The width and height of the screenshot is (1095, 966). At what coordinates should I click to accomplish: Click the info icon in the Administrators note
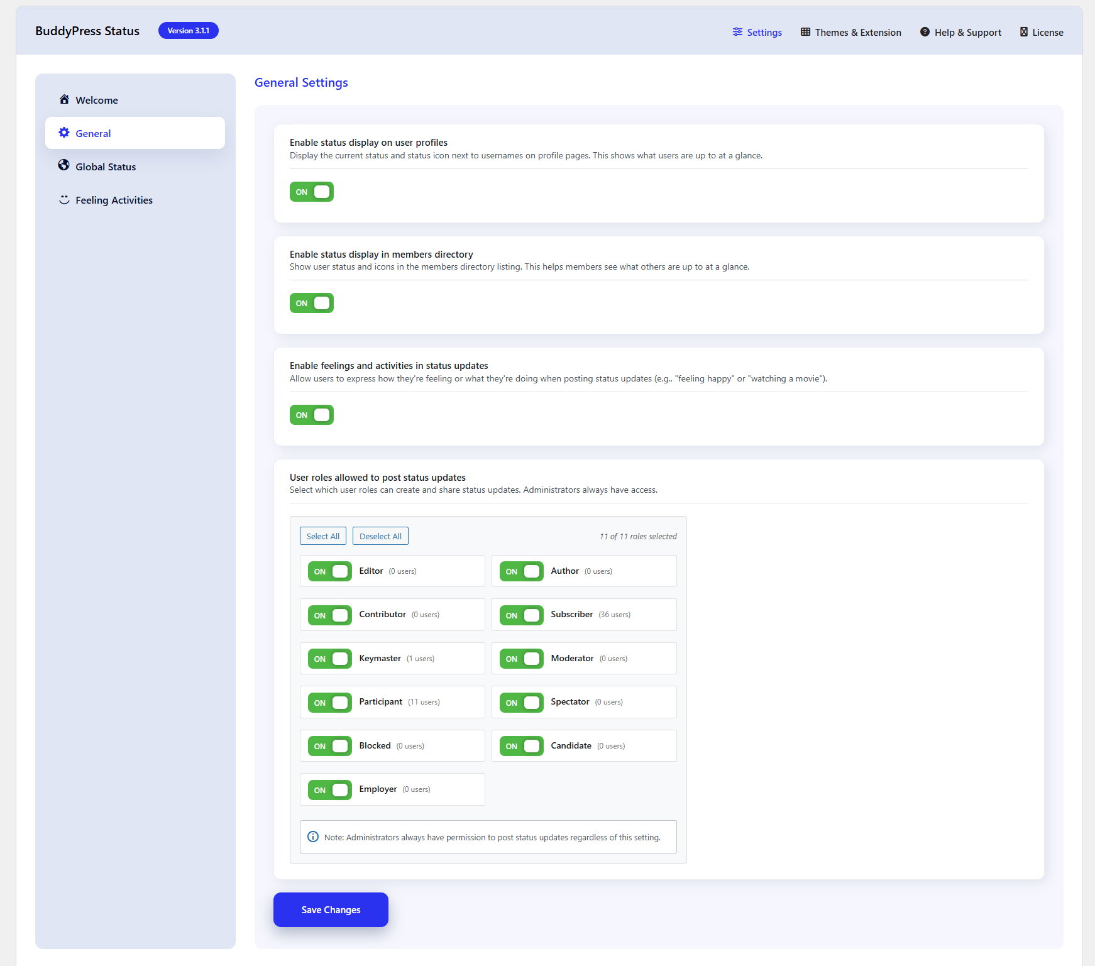(313, 837)
